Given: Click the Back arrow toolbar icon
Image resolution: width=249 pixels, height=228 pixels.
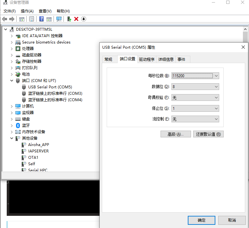Looking at the screenshot, I should pos(4,19).
